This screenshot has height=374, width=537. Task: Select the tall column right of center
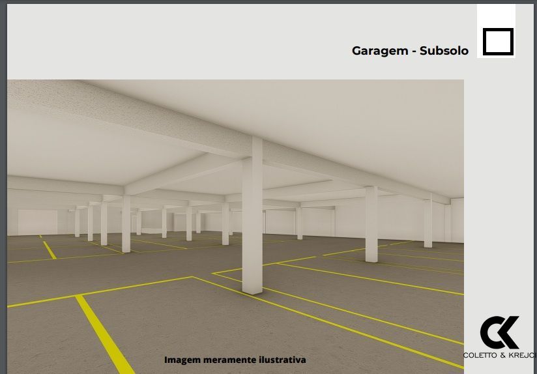click(x=371, y=223)
